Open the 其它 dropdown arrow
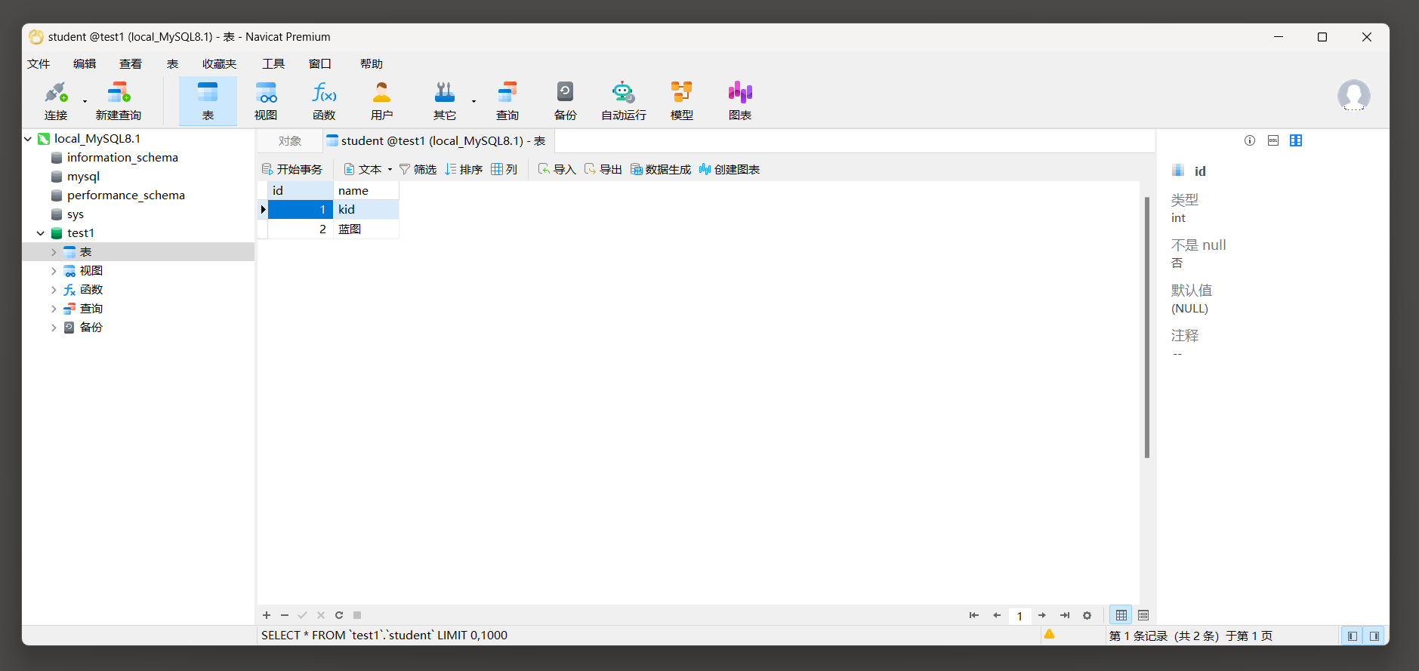1419x671 pixels. tap(474, 101)
